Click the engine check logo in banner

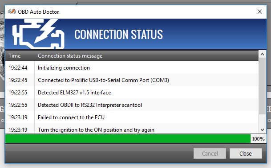point(38,34)
